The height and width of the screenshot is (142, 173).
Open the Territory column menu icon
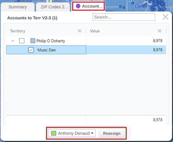pos(80,31)
